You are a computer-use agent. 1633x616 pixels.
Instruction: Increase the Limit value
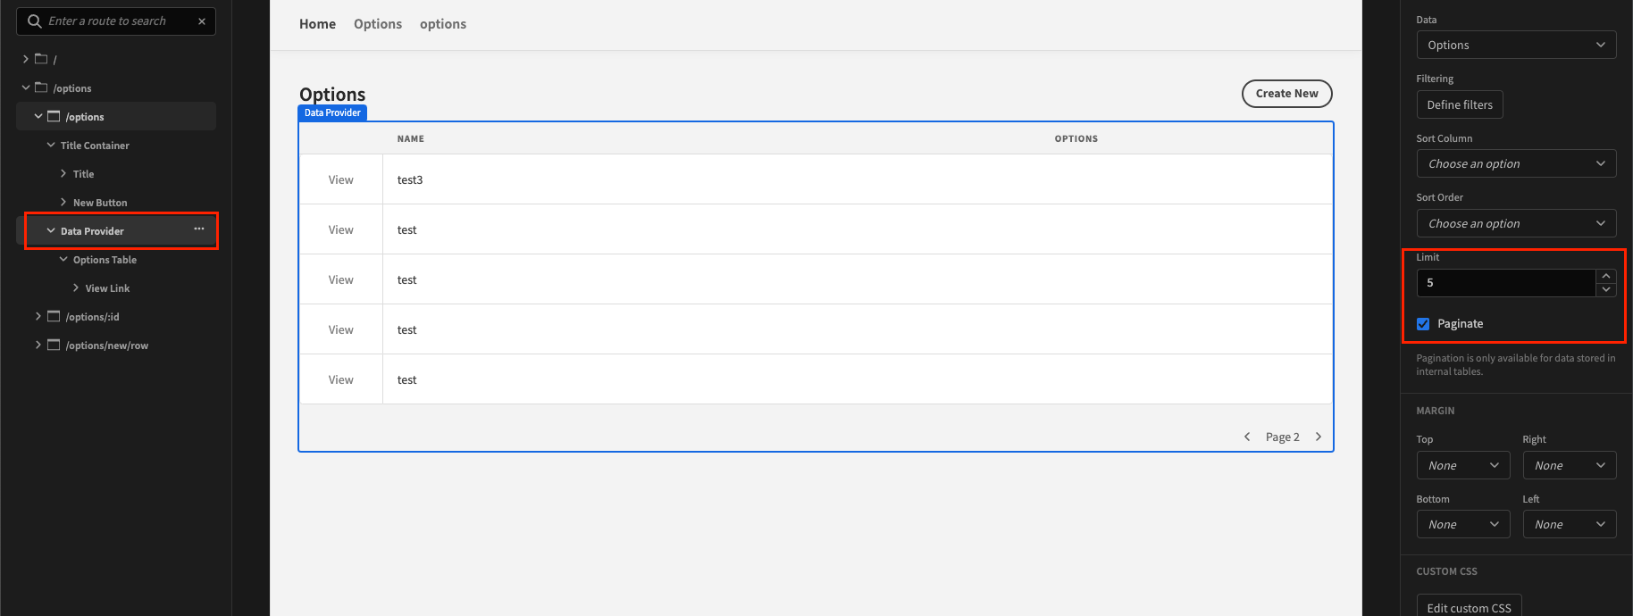click(1606, 276)
